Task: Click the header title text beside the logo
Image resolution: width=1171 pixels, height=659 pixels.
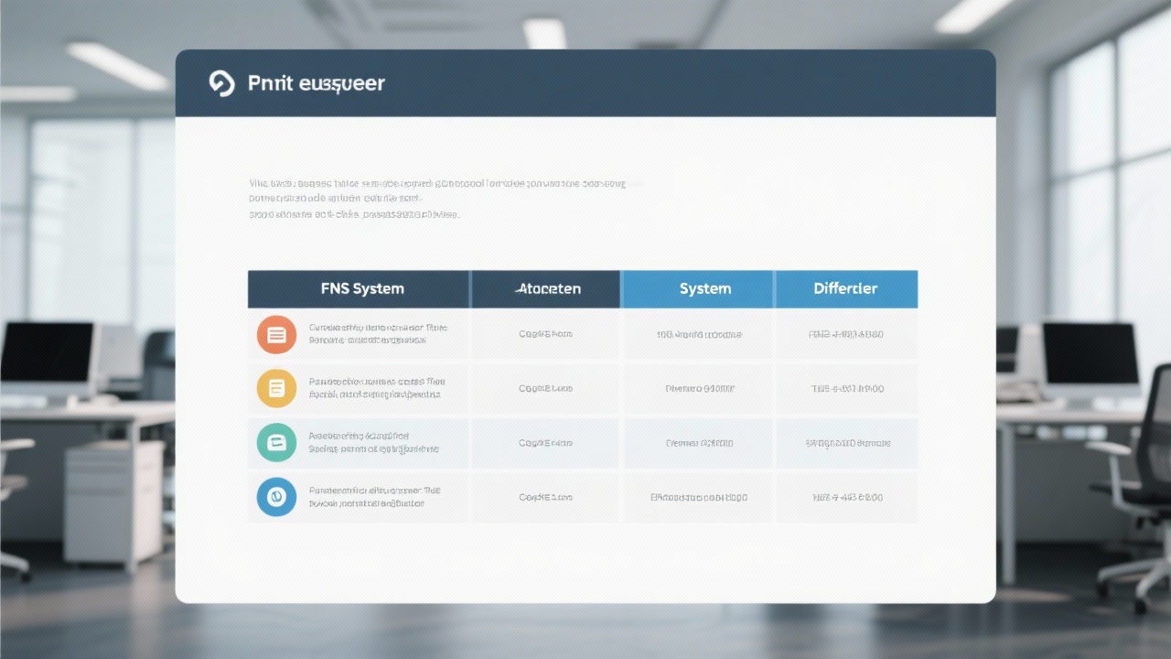Action: tap(316, 83)
